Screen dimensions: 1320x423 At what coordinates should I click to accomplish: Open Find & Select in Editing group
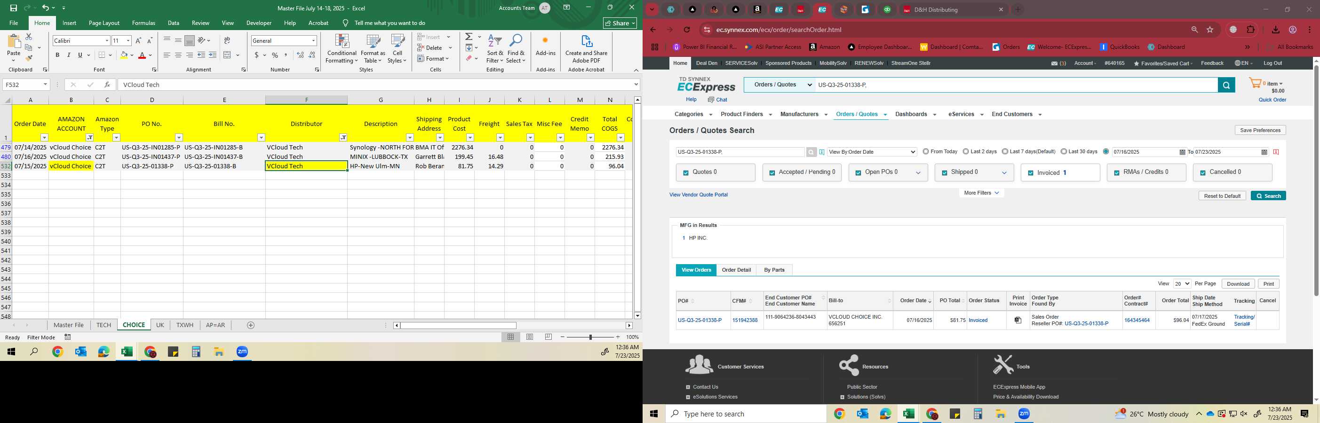click(x=516, y=49)
